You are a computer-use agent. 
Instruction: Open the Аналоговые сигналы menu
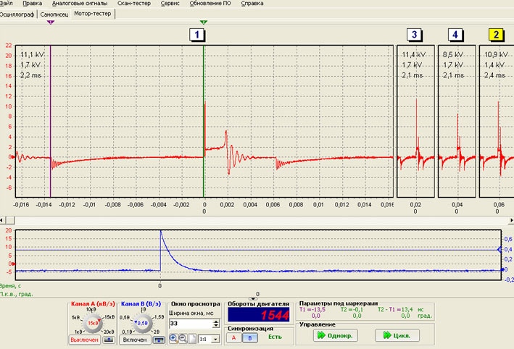[80, 4]
